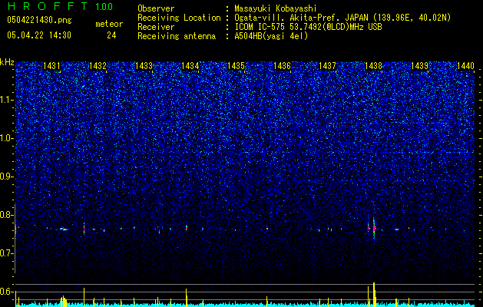Click the Receiving antenna label

click(177, 36)
